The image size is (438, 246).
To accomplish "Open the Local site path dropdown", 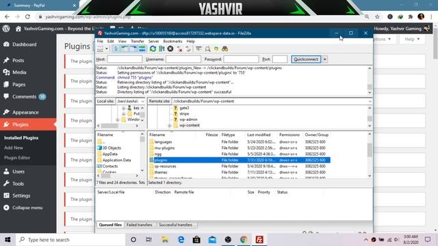I will click(142, 101).
